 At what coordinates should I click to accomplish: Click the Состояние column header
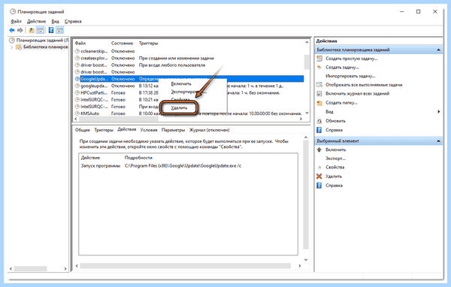click(122, 43)
